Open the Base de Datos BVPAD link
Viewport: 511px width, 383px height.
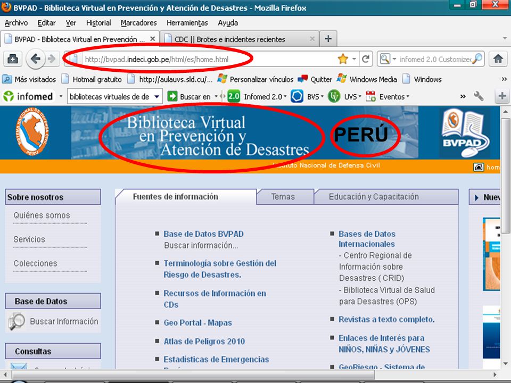pyautogui.click(x=203, y=234)
